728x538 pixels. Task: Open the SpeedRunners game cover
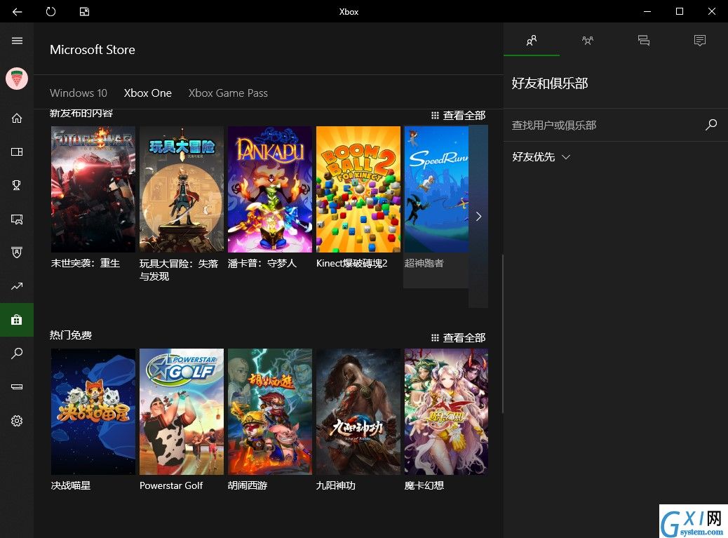click(x=436, y=189)
